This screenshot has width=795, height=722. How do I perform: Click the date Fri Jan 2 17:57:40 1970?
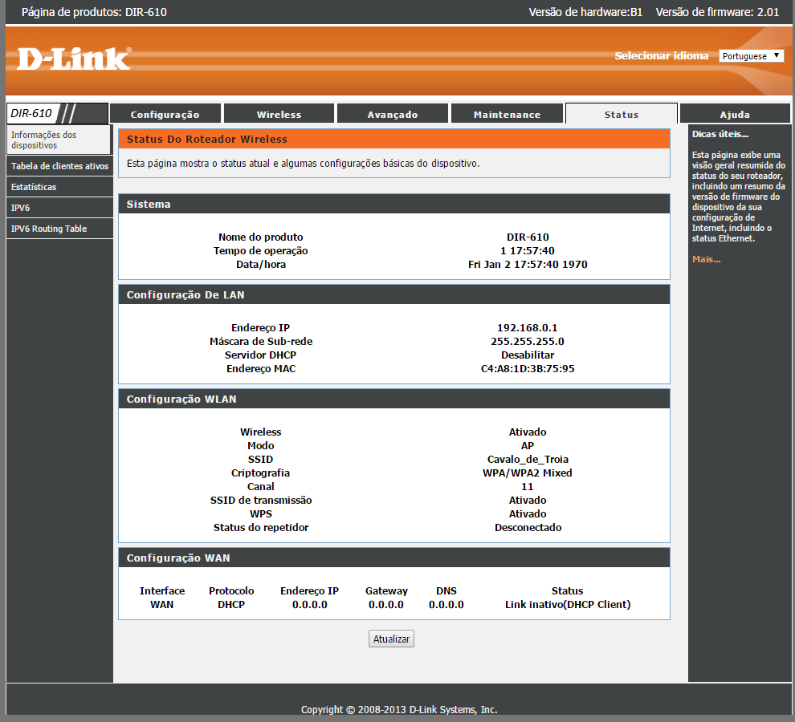point(528,265)
